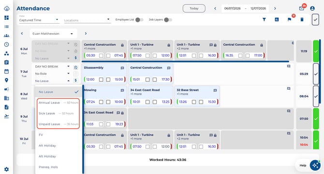Go to previous employee arrow
This screenshot has height=174, width=324.
[x=22, y=33]
